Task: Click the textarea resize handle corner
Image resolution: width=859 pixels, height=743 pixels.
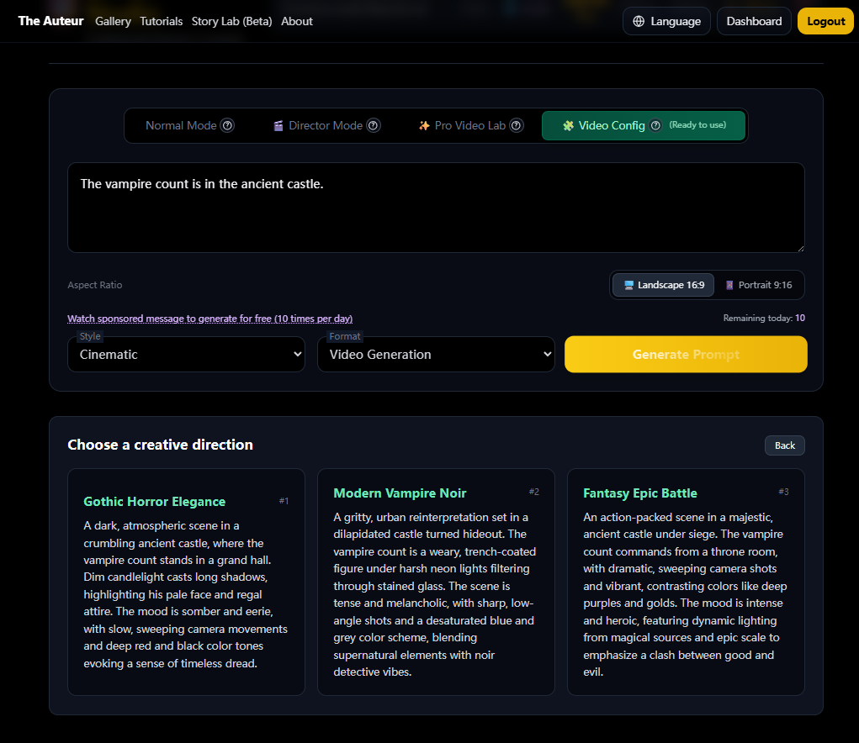Action: (800, 249)
